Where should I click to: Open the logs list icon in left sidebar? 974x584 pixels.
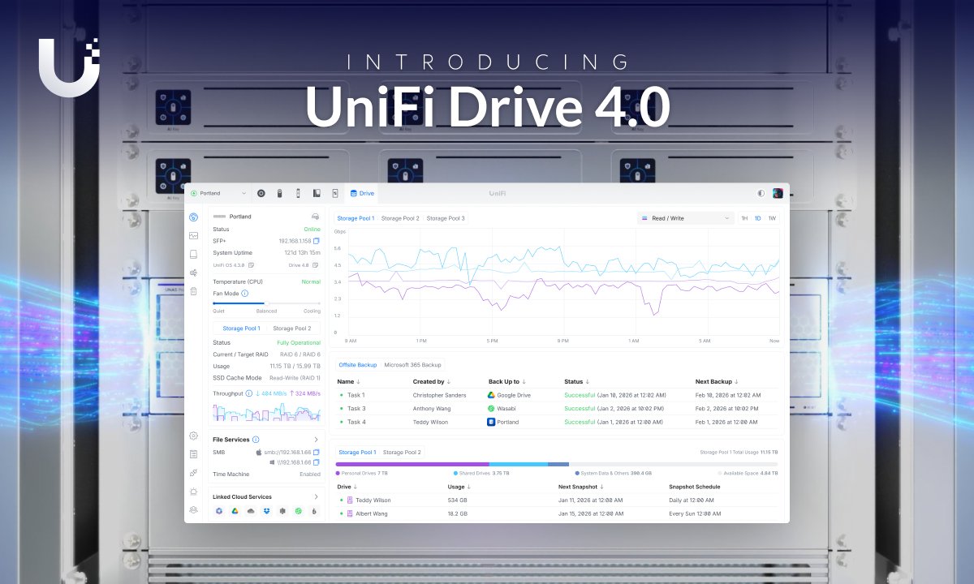point(193,454)
